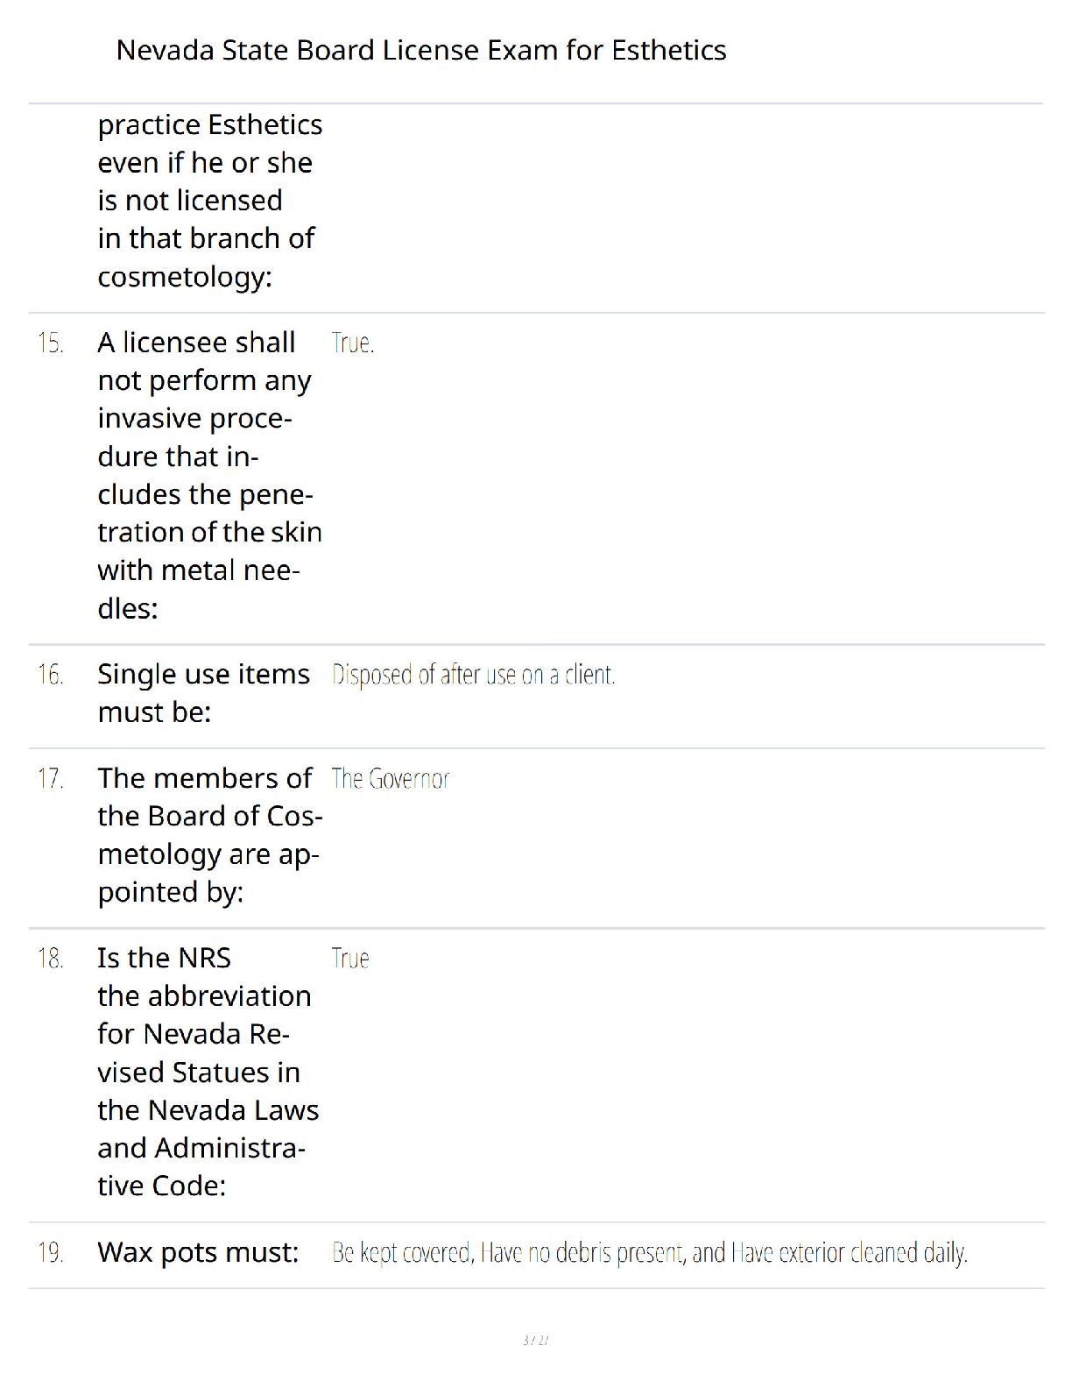Screen dimensions: 1072x1388
Task: Click 'cosmetology:' at end of first question
Action: coord(185,277)
